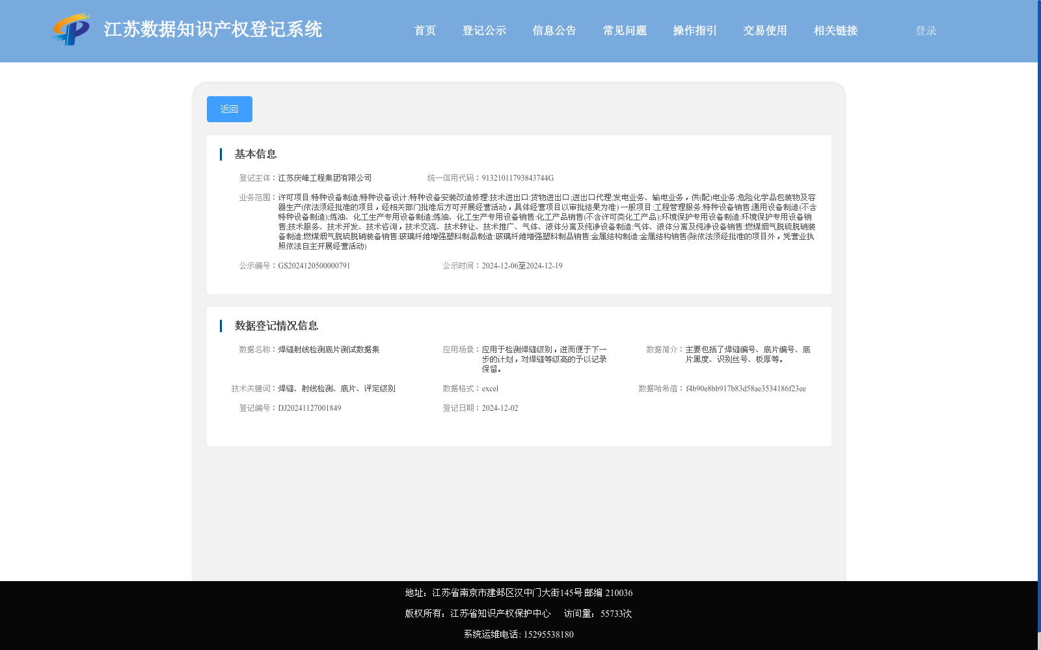The image size is (1041, 650).
Task: Select notice number GS2024120500000791
Action: click(314, 266)
